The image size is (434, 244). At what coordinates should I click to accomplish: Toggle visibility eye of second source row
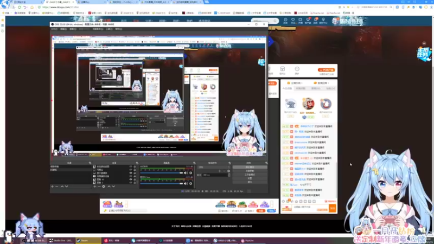pyautogui.click(x=131, y=170)
